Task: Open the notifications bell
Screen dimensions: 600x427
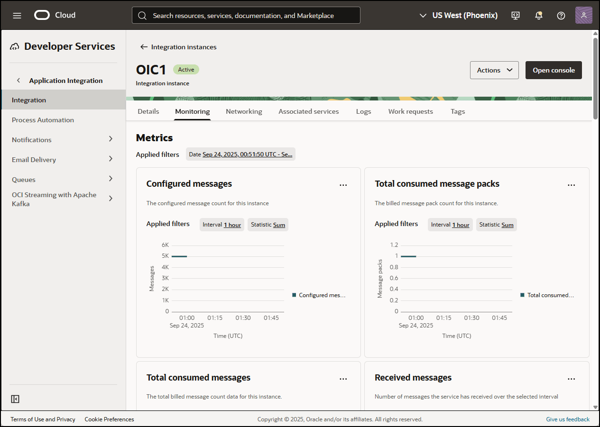Action: coord(538,15)
